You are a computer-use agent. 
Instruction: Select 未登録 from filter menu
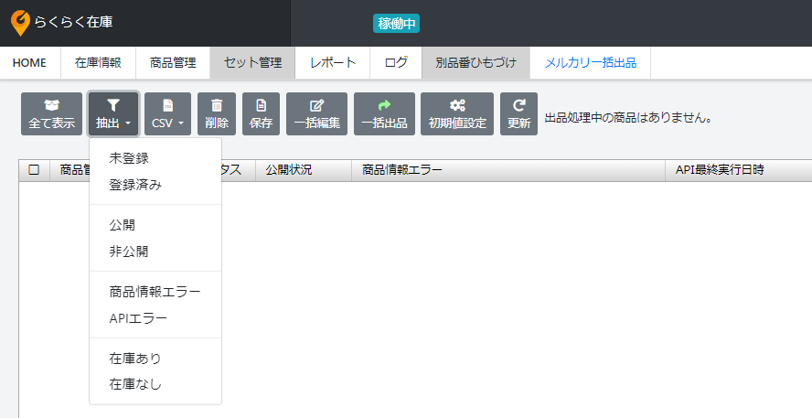pyautogui.click(x=155, y=158)
